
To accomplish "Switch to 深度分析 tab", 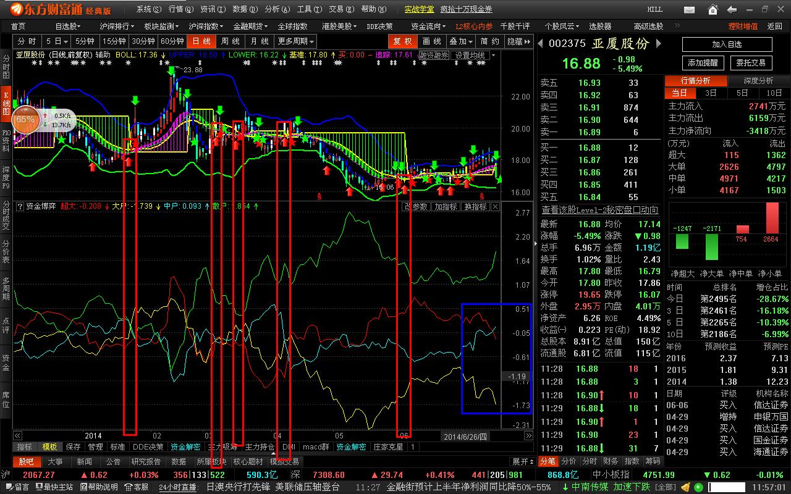I will [x=758, y=81].
